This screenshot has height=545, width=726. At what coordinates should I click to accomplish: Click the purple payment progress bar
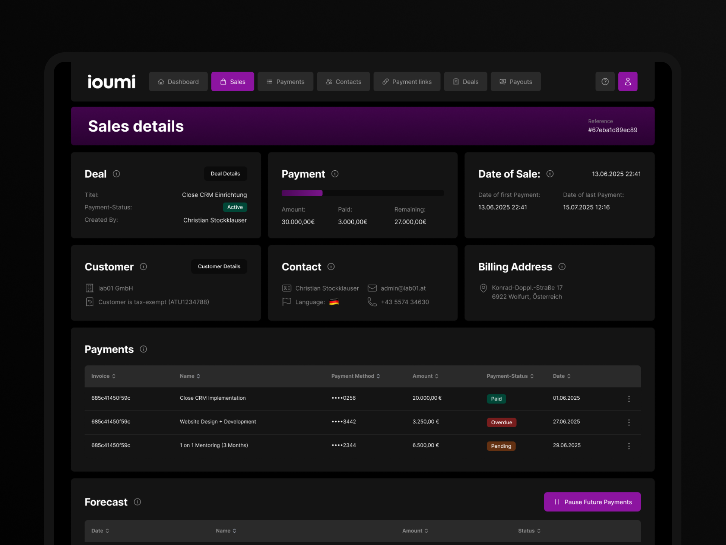pos(302,193)
